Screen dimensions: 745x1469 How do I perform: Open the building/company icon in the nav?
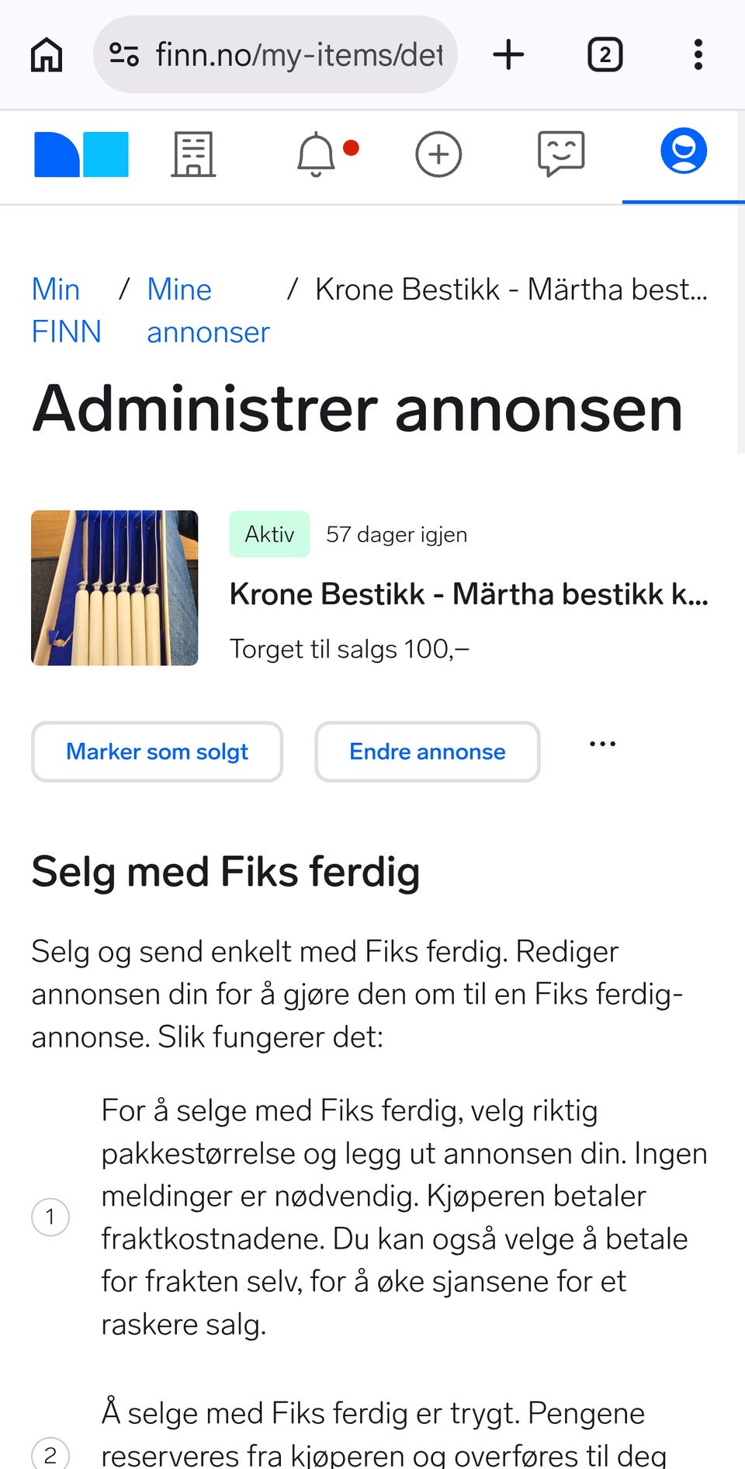coord(193,155)
